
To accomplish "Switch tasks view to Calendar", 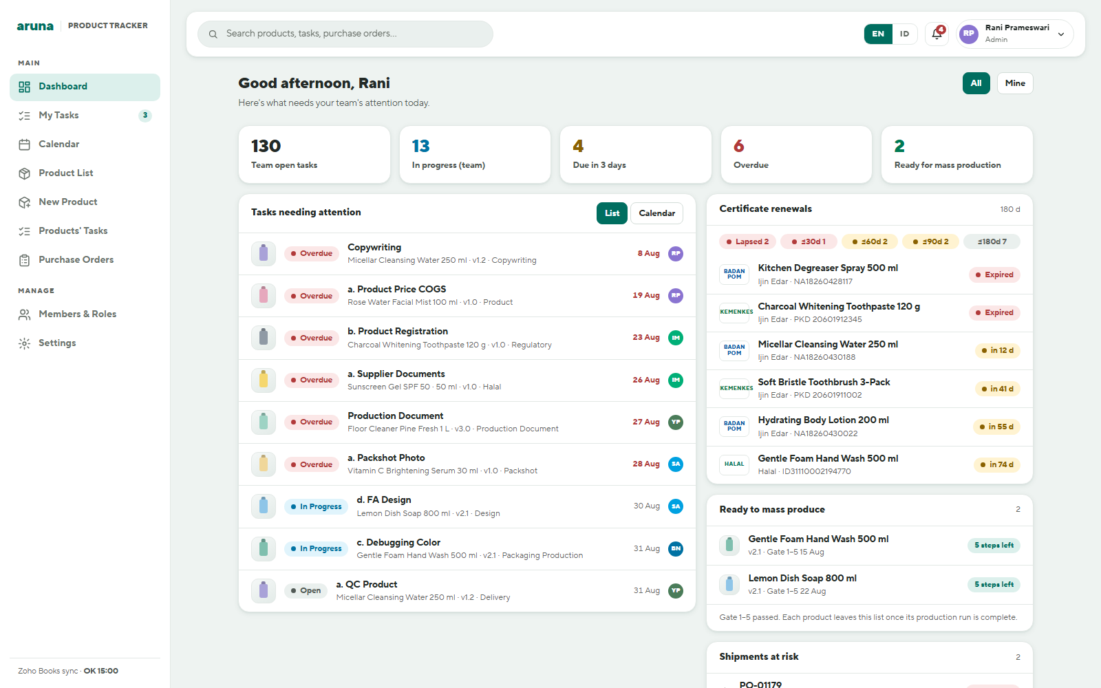I will tap(656, 213).
